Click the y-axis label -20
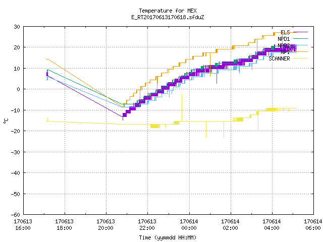This screenshot has height=242, width=323. click(x=16, y=131)
